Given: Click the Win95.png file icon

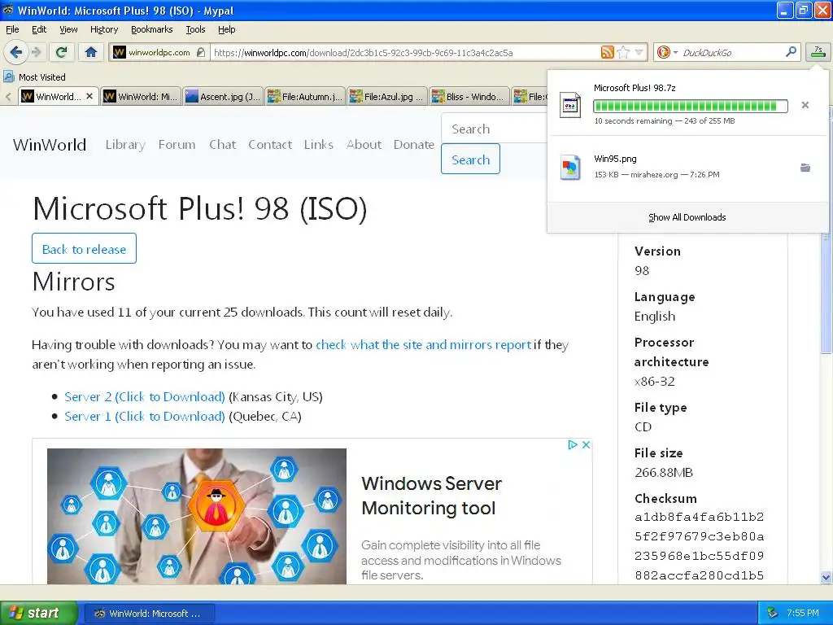Looking at the screenshot, I should click(570, 168).
